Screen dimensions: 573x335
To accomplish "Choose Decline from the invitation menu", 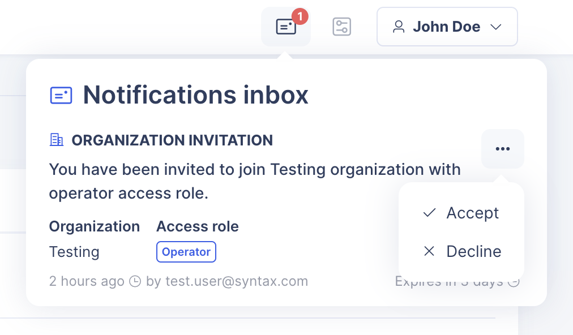I will tap(473, 251).
